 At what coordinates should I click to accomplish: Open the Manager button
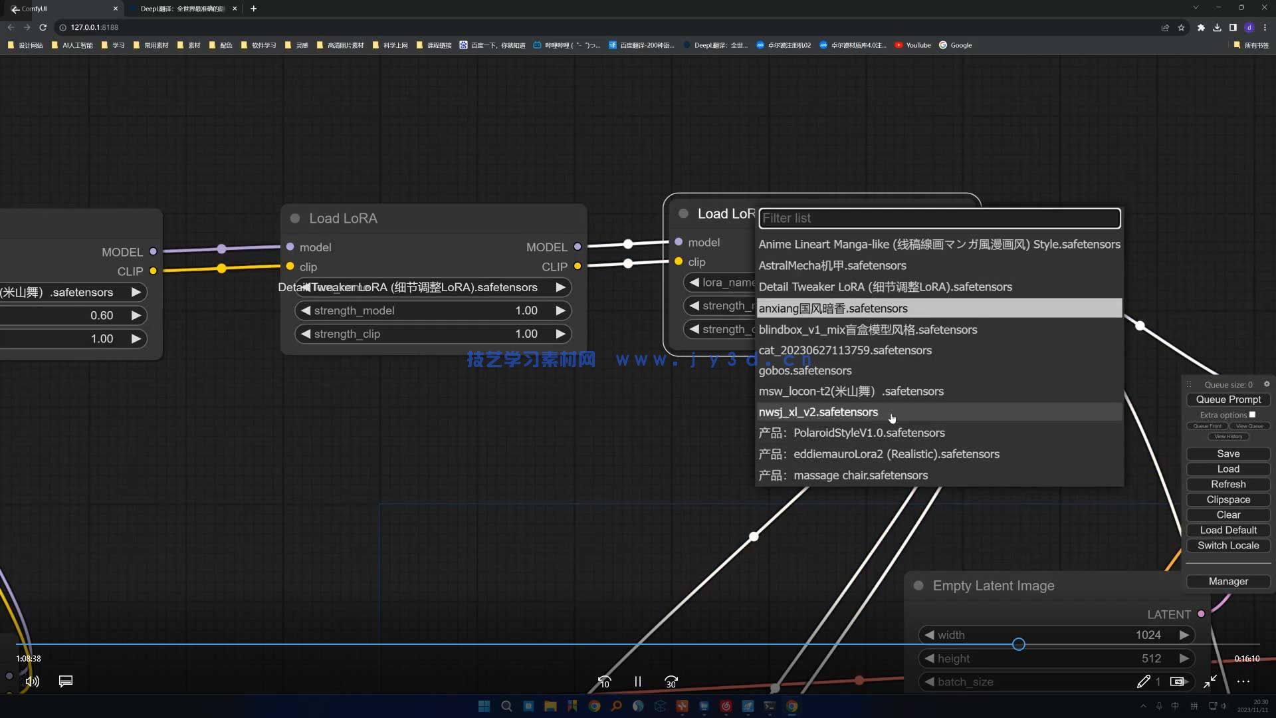(x=1227, y=581)
